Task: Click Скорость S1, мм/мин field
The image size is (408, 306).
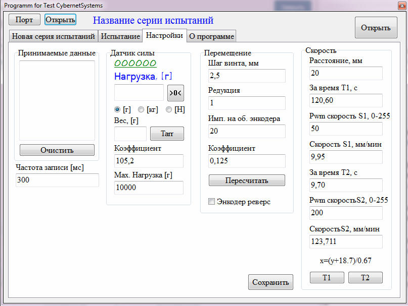Action: [346, 157]
